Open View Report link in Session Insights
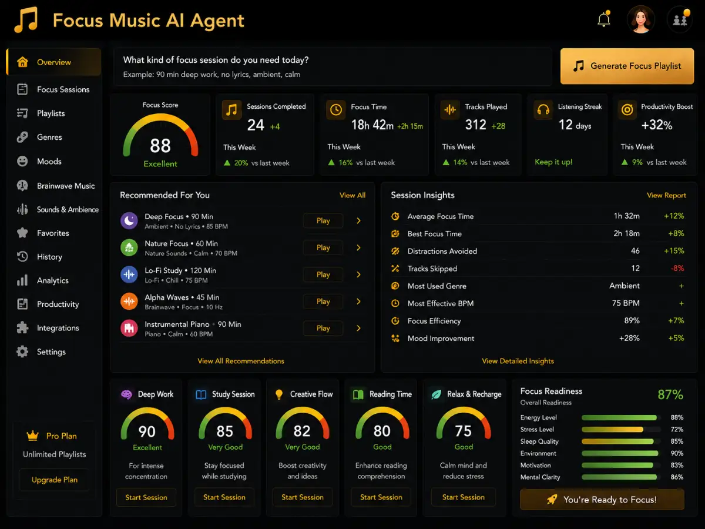The image size is (705, 529). 666,195
